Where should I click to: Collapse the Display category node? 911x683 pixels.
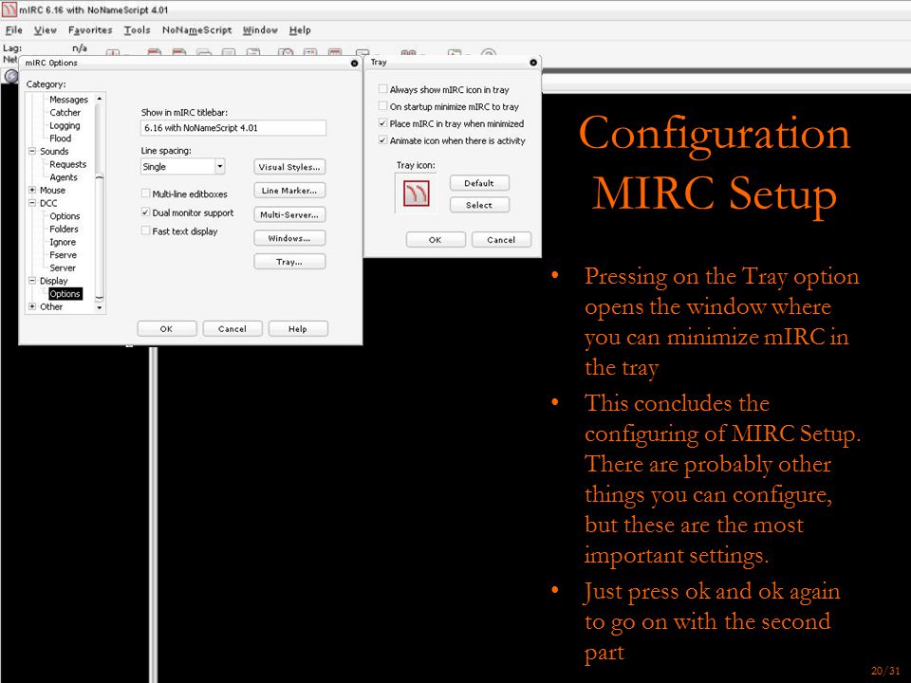coord(32,281)
